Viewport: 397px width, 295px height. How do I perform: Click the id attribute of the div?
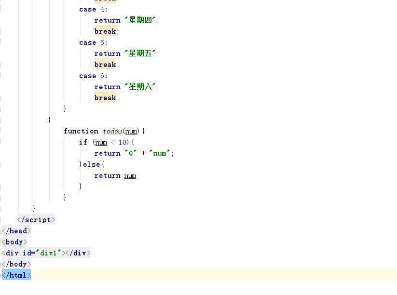click(27, 253)
